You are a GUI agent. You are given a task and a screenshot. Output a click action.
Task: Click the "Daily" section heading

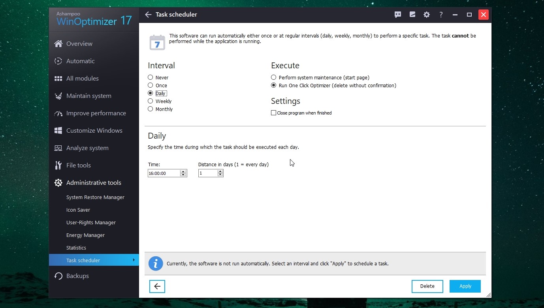[157, 136]
